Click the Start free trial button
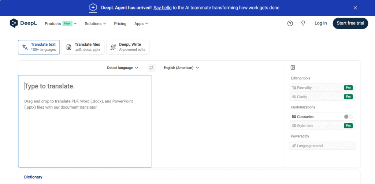 350,23
